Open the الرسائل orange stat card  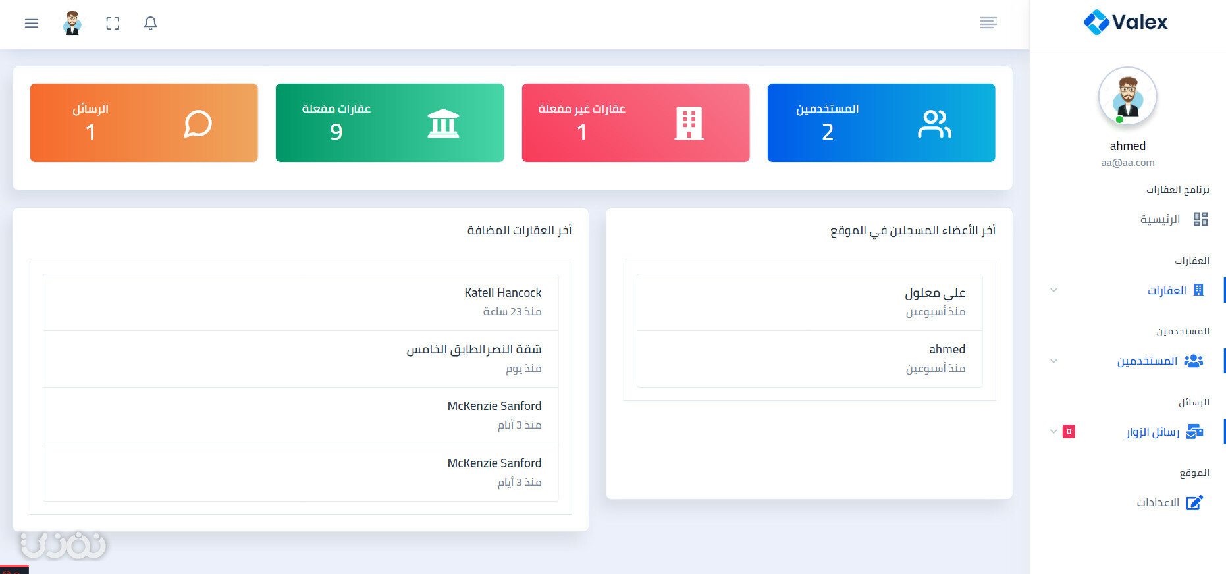[144, 122]
